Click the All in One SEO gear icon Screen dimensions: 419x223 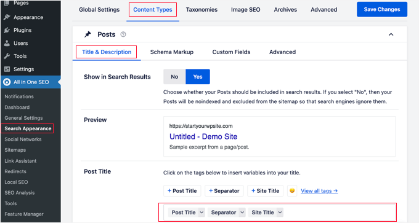pyautogui.click(x=7, y=82)
